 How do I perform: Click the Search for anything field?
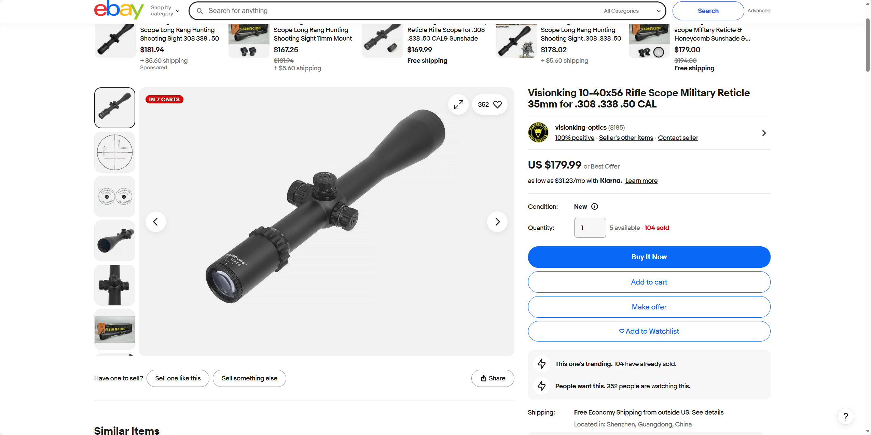click(x=400, y=11)
